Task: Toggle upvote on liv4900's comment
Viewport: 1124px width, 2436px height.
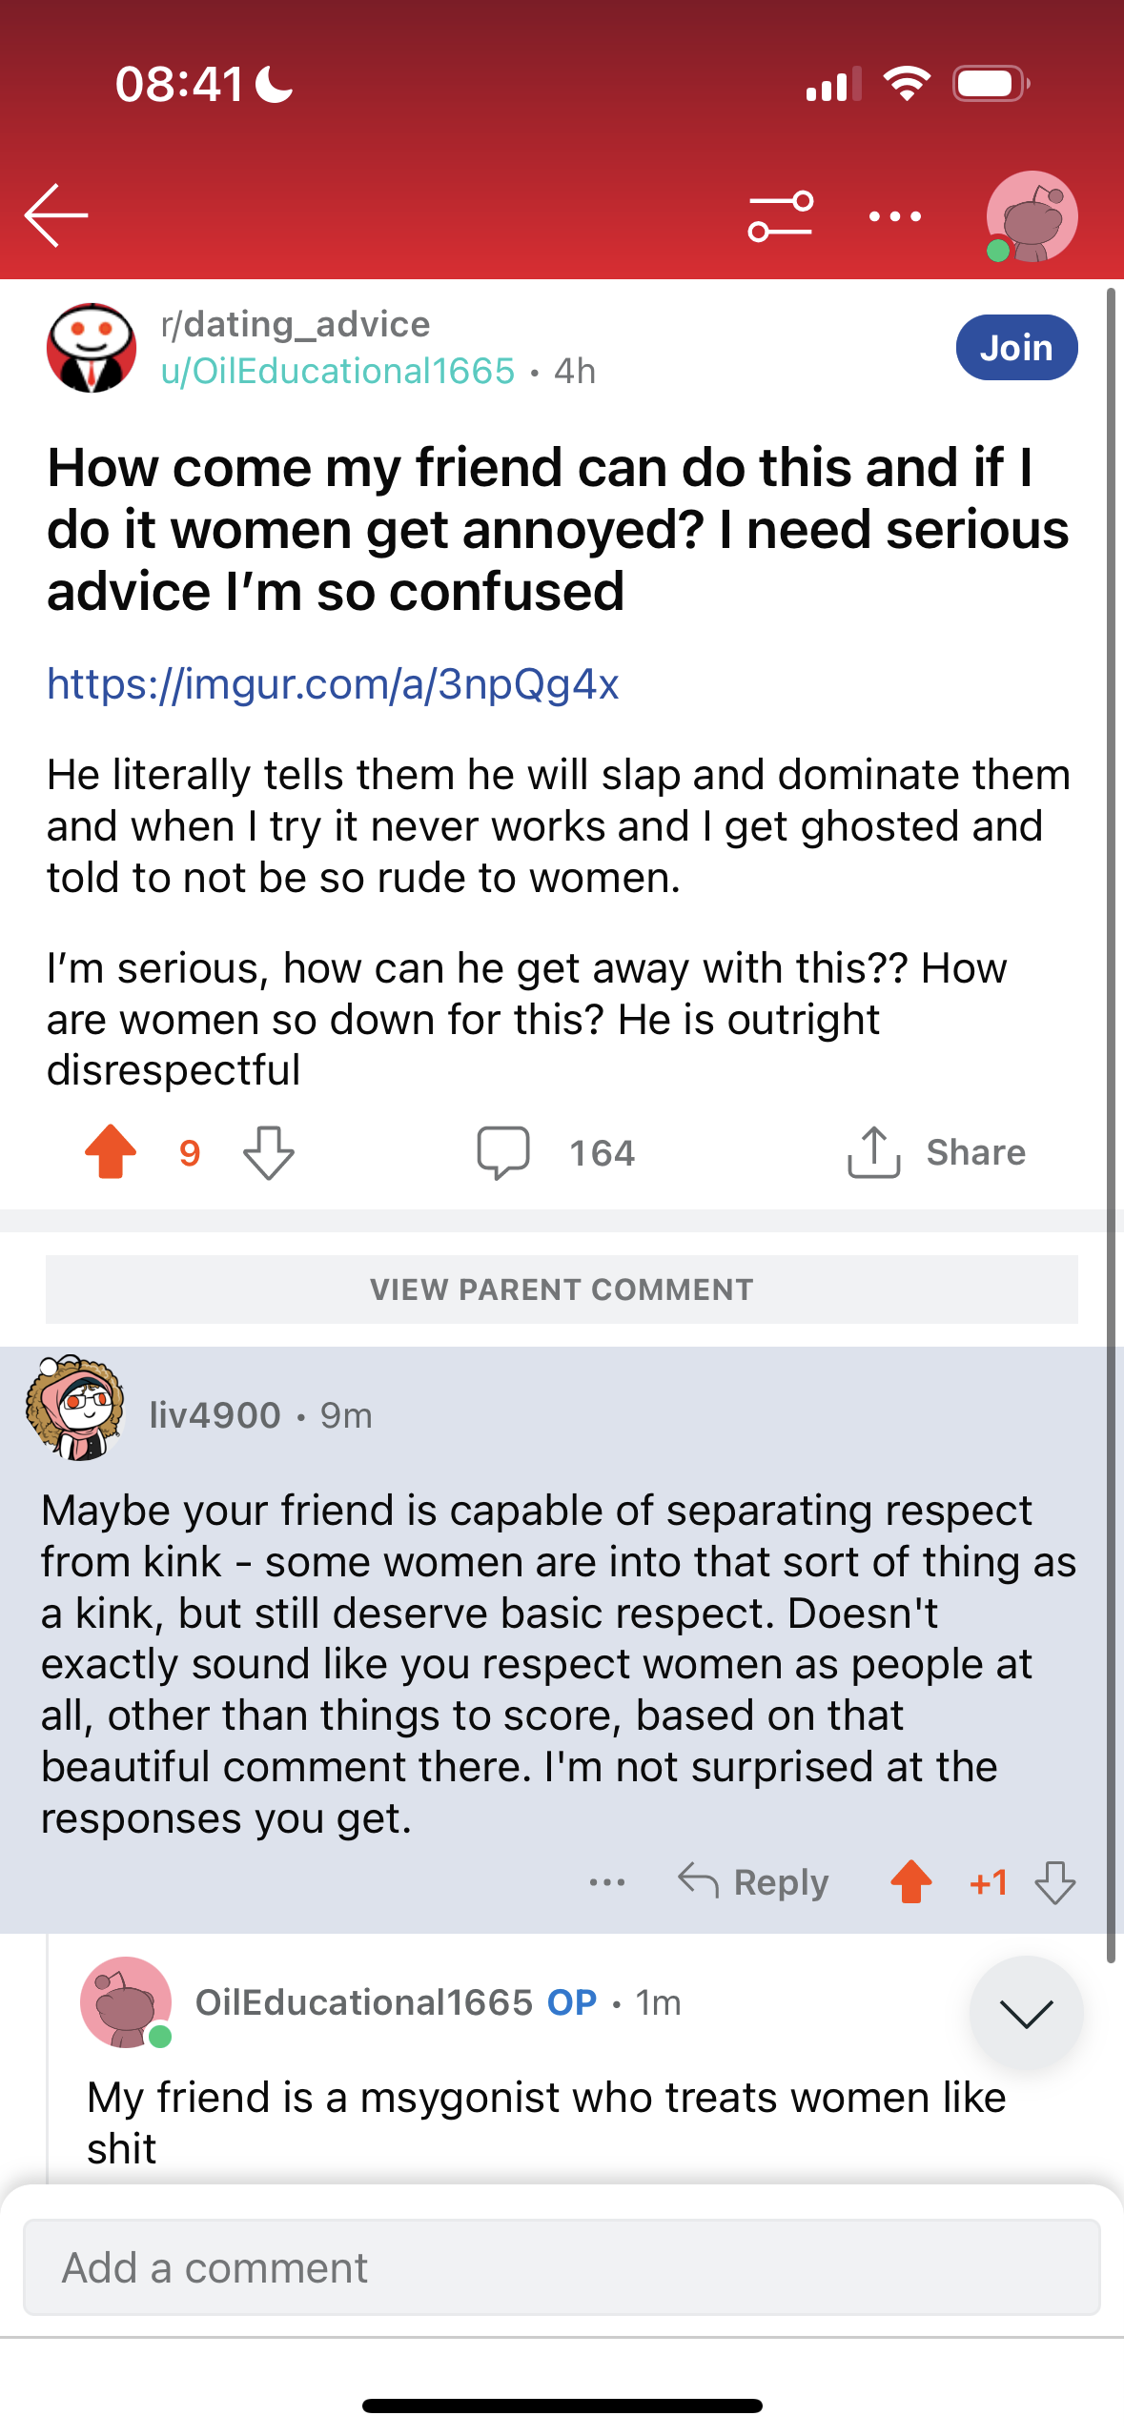Action: pyautogui.click(x=911, y=1882)
